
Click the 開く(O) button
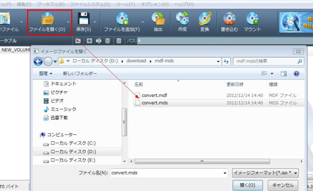click(247, 185)
